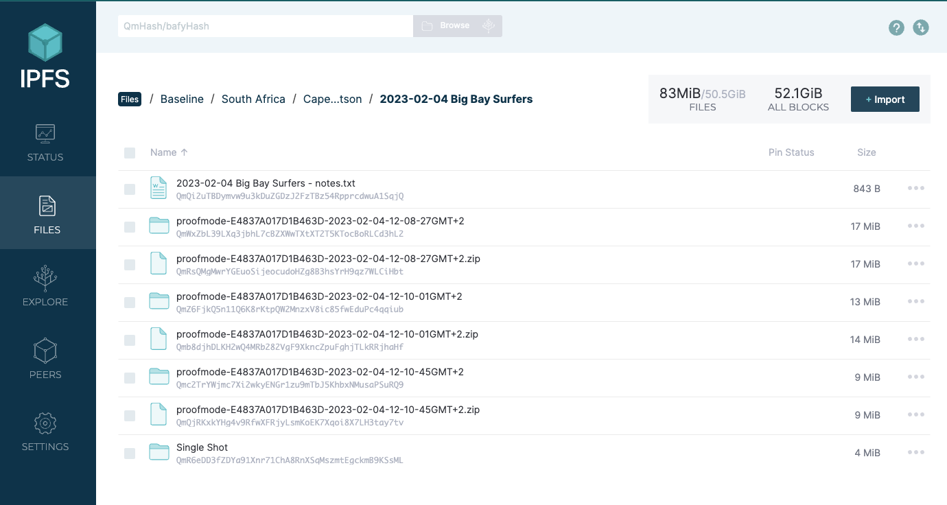Open Settings from the sidebar
947x505 pixels.
pos(45,432)
